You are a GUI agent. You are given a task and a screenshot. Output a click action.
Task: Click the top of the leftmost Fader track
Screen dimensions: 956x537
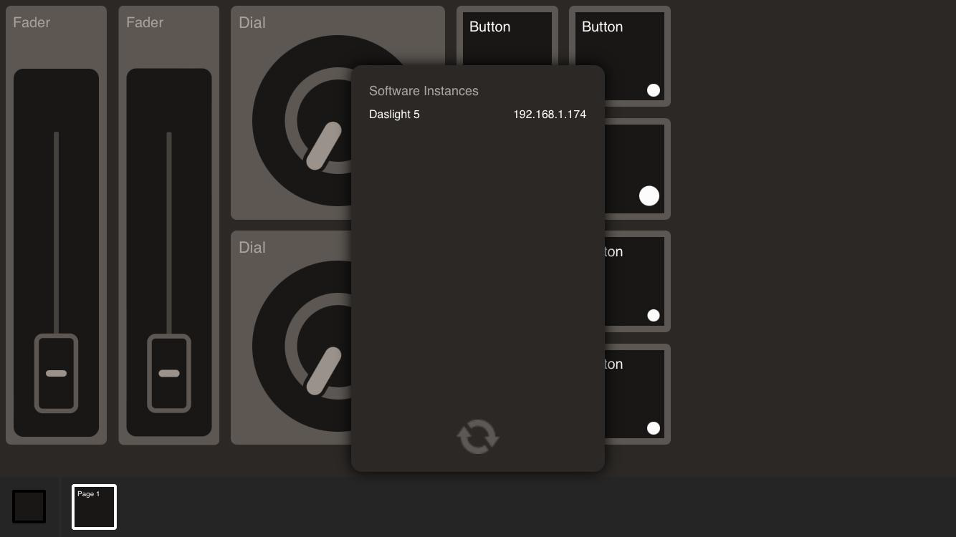click(57, 137)
